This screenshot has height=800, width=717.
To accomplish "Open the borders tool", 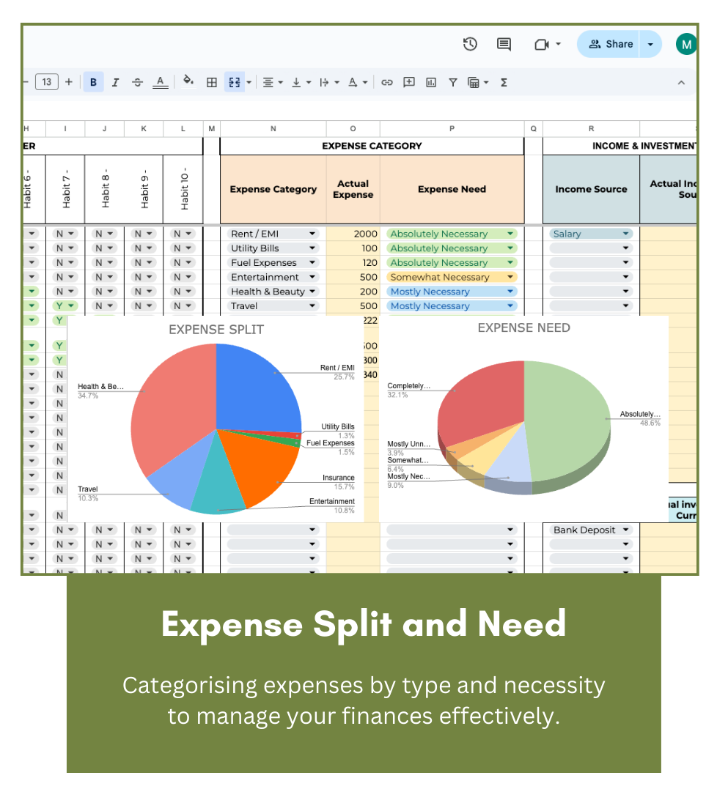I will tap(211, 83).
